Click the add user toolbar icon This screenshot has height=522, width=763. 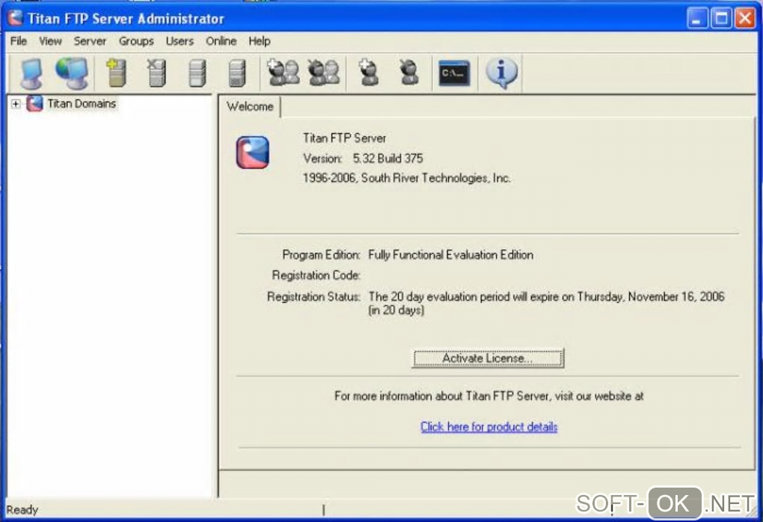[368, 73]
